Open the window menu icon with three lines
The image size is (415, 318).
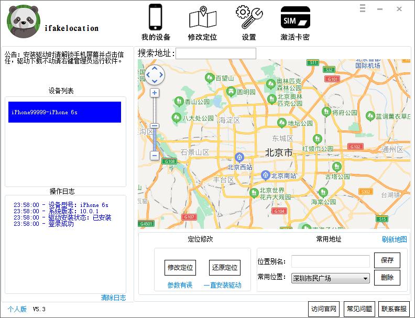(x=363, y=8)
